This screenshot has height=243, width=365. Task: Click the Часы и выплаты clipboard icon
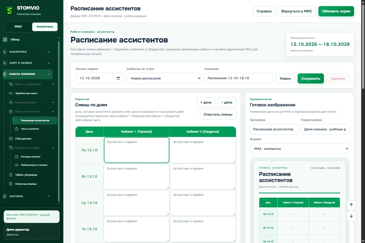coord(17,129)
